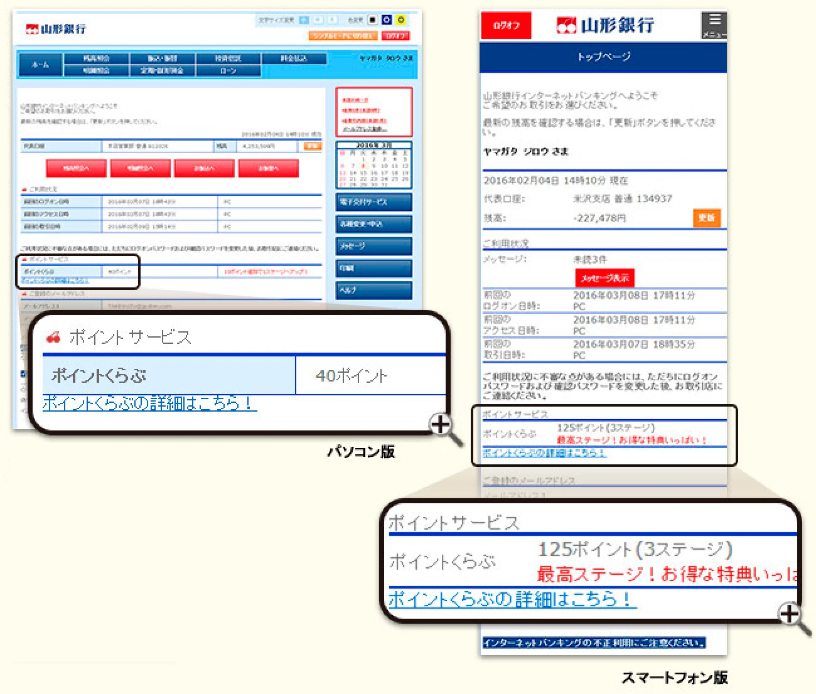Choose the black color-change swatch in PC version
Screen dimensions: 816x694
tap(373, 20)
